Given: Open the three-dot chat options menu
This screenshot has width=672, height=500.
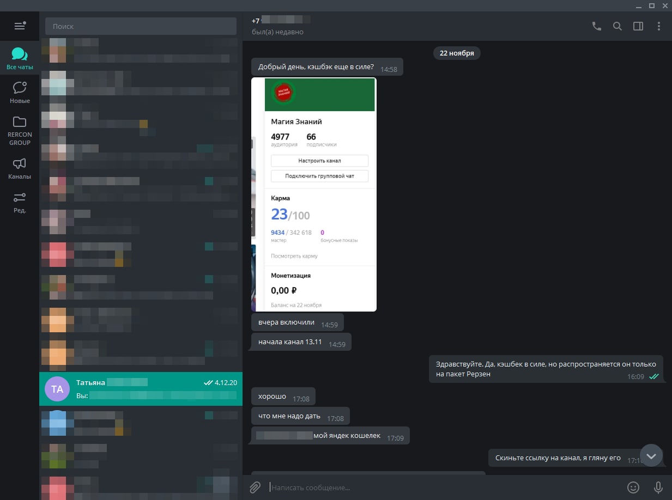Looking at the screenshot, I should point(659,26).
